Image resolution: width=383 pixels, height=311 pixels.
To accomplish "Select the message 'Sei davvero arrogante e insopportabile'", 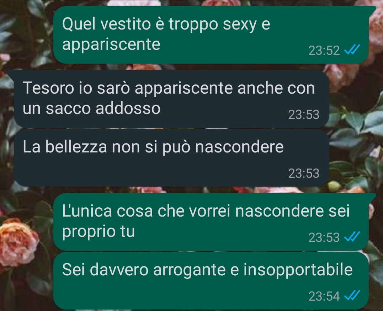I will pos(211,281).
